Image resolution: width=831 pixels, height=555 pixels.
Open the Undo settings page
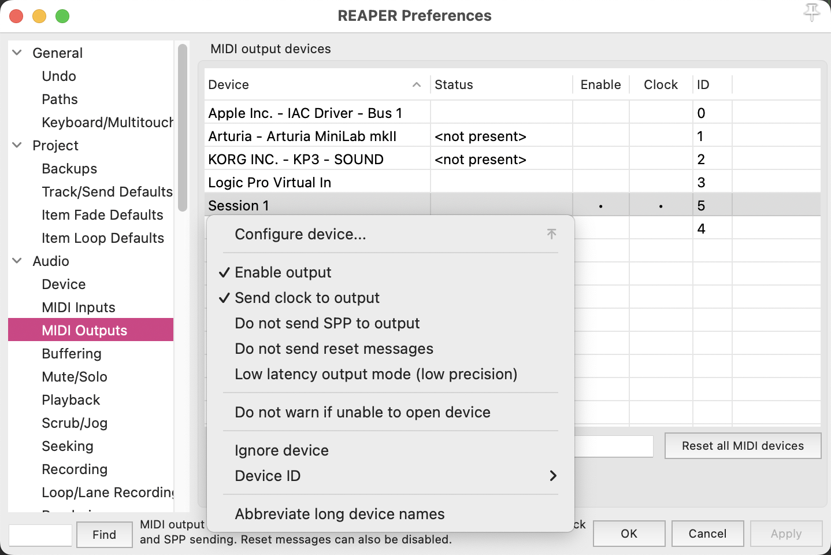(59, 76)
